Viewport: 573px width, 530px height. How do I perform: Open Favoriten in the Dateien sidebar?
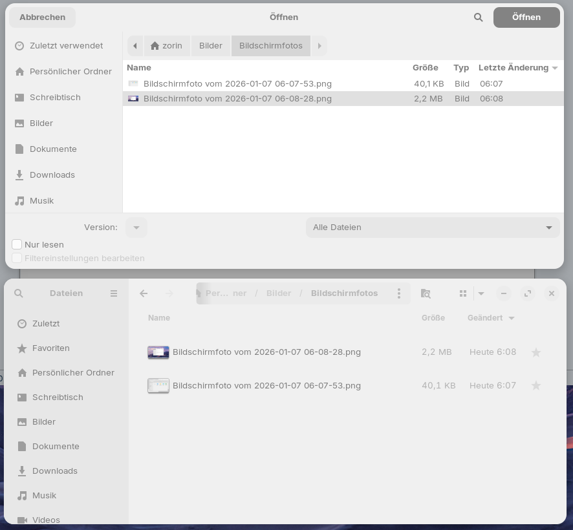pos(50,348)
